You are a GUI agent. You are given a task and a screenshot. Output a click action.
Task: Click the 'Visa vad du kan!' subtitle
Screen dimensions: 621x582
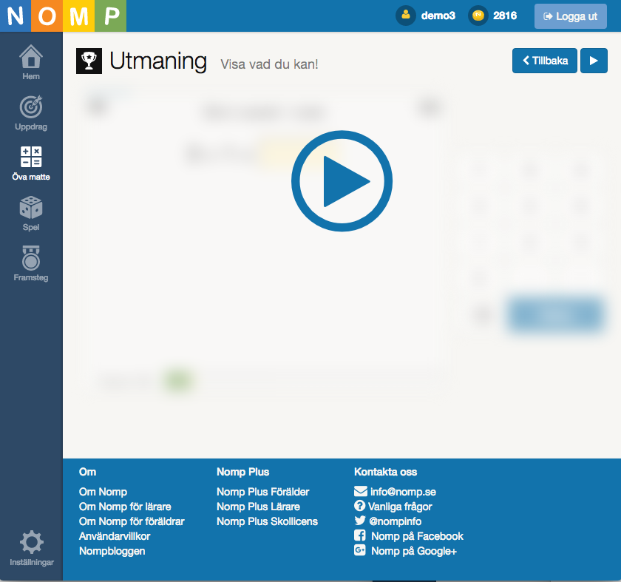click(x=269, y=64)
